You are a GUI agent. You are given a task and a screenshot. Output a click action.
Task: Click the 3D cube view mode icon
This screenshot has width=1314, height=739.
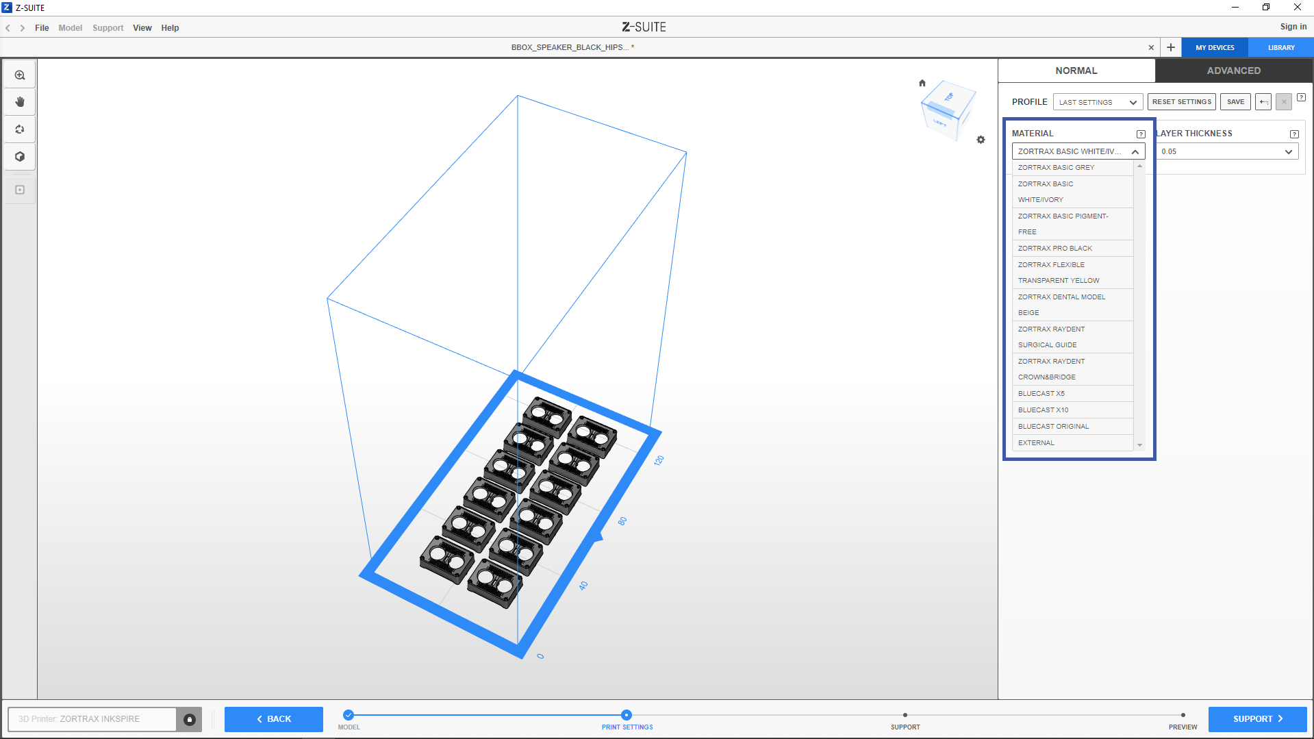point(20,157)
